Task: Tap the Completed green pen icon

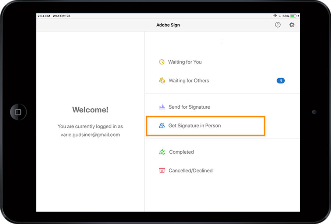Action: (162, 152)
